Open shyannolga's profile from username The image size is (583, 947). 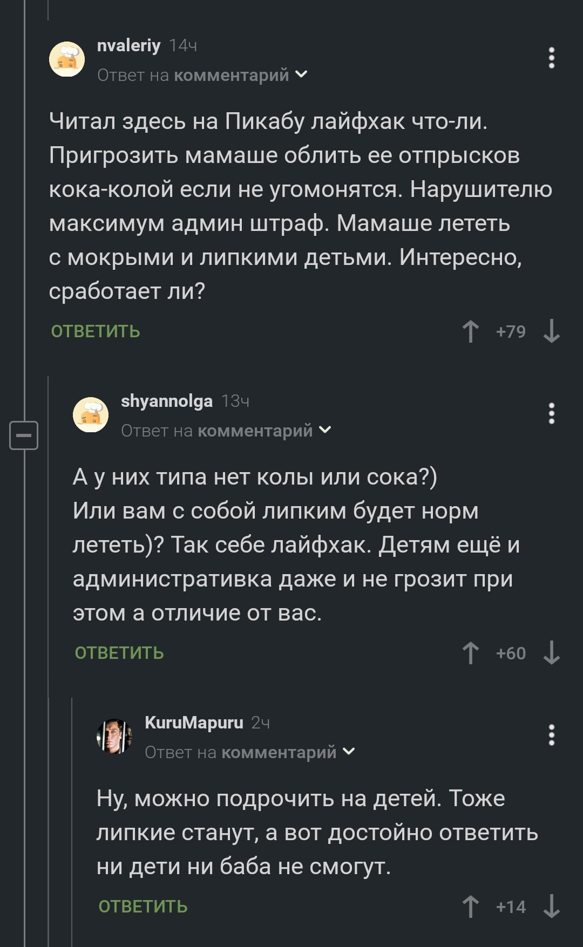pos(166,401)
